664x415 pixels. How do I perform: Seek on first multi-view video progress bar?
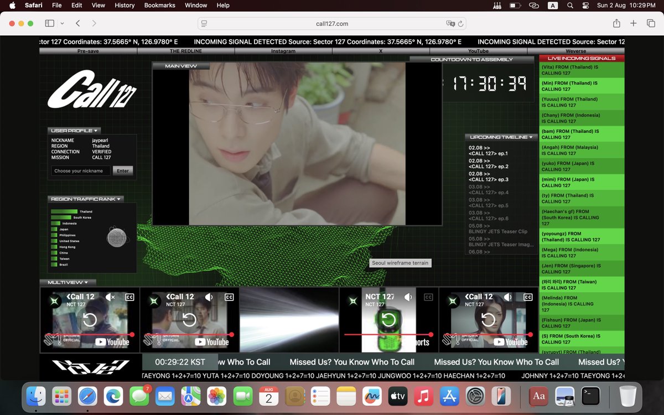tap(89, 334)
